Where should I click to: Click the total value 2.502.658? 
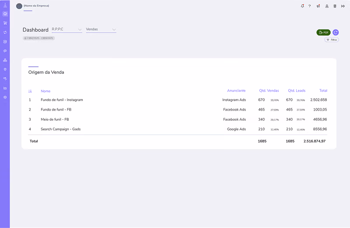(318, 100)
